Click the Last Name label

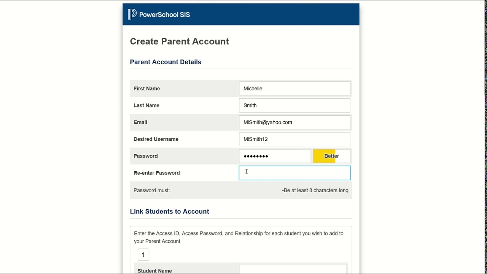tap(146, 105)
